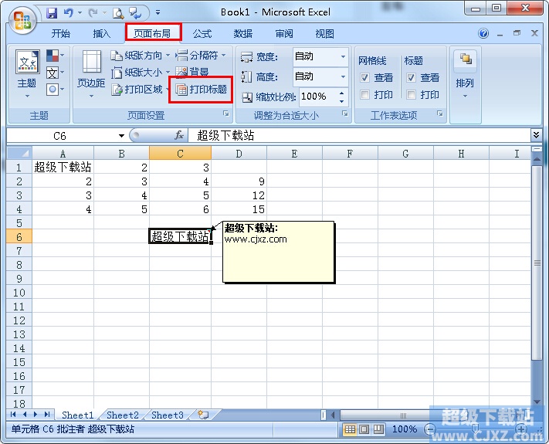The width and height of the screenshot is (549, 444).
Task: Switch to the Formulas (公式) tab
Action: click(x=202, y=34)
